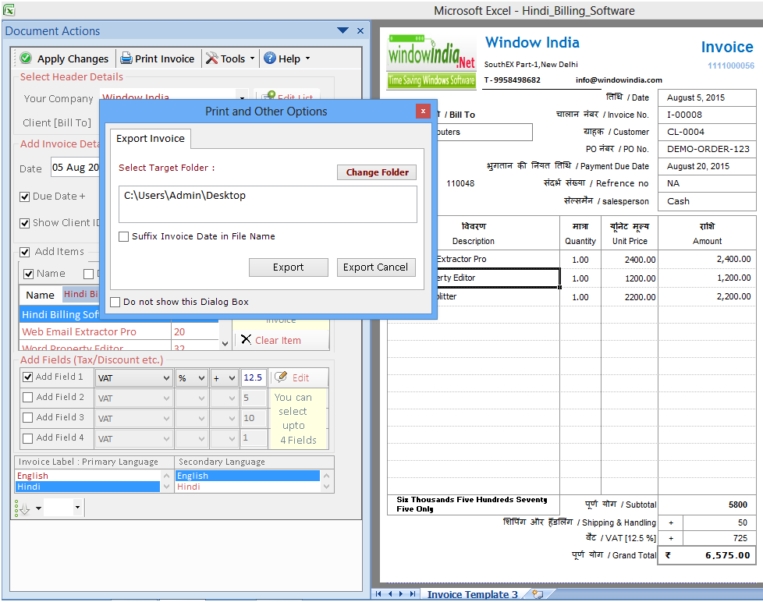763x602 pixels.
Task: Click Grand Total amount 6,575.00 cell
Action: [x=707, y=555]
